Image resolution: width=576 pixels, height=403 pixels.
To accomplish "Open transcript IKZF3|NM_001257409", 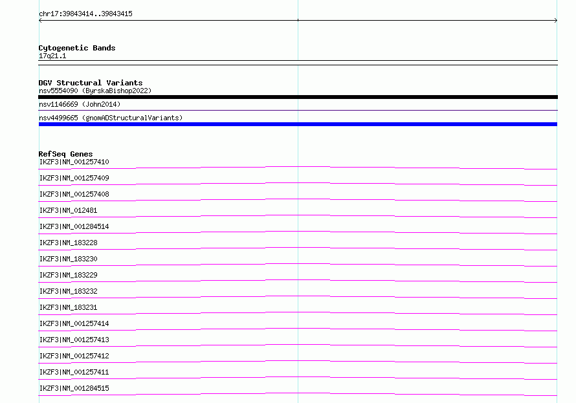I will coord(74,178).
